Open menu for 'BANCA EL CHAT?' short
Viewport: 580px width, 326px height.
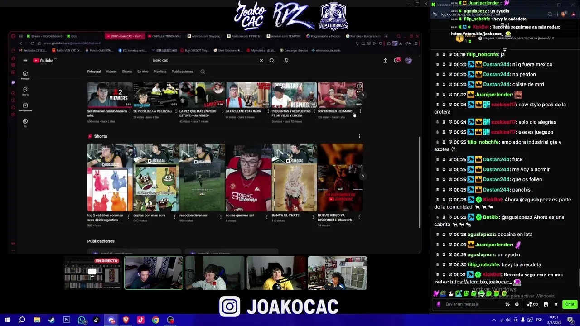pos(313,217)
